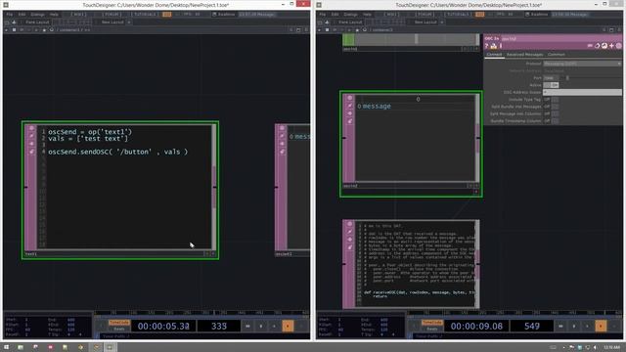Maximize right network pane via pane icon

click(x=611, y=30)
